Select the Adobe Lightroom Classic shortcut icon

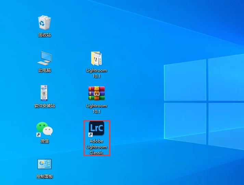click(96, 128)
